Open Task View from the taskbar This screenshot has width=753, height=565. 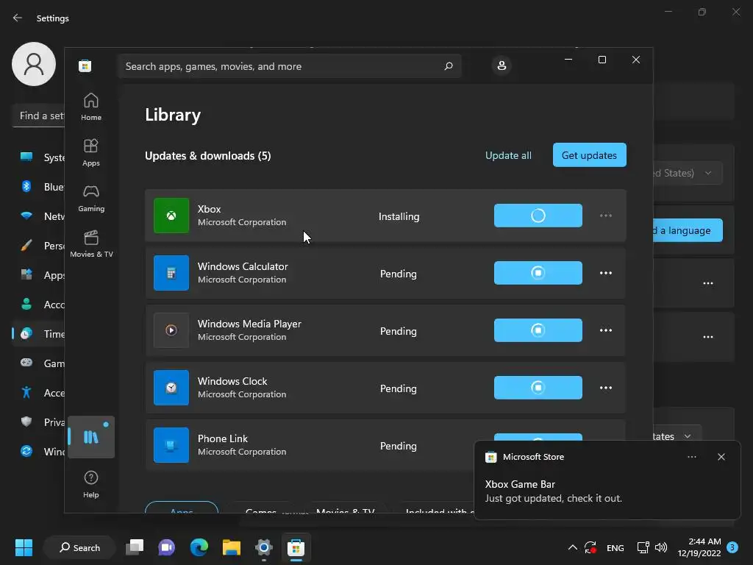[135, 547]
